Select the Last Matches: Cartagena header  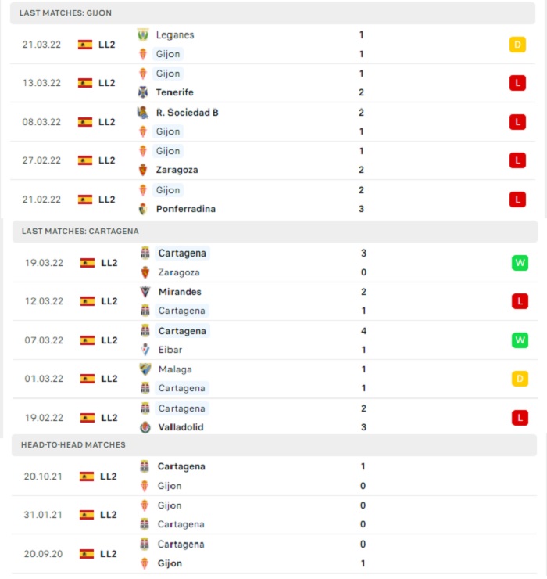tap(275, 231)
